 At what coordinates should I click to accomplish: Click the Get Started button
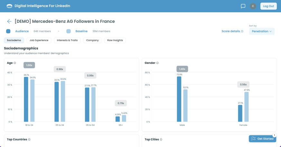(x=262, y=139)
